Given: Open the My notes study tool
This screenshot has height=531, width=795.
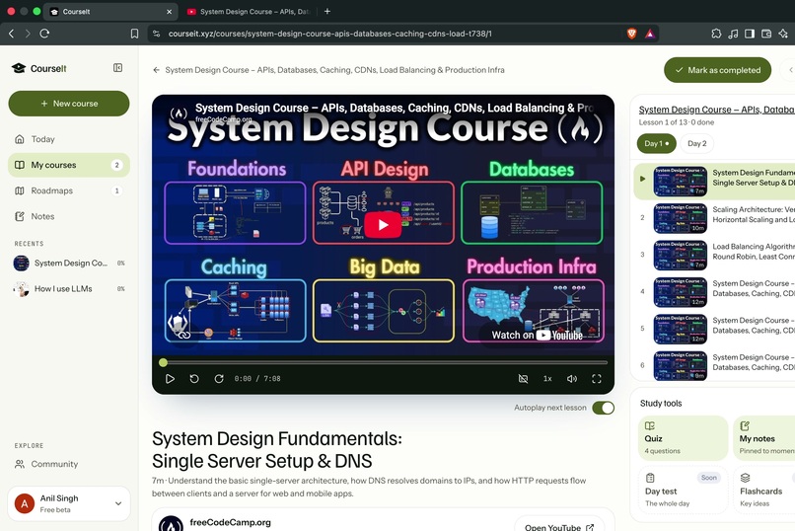Looking at the screenshot, I should (x=764, y=438).
